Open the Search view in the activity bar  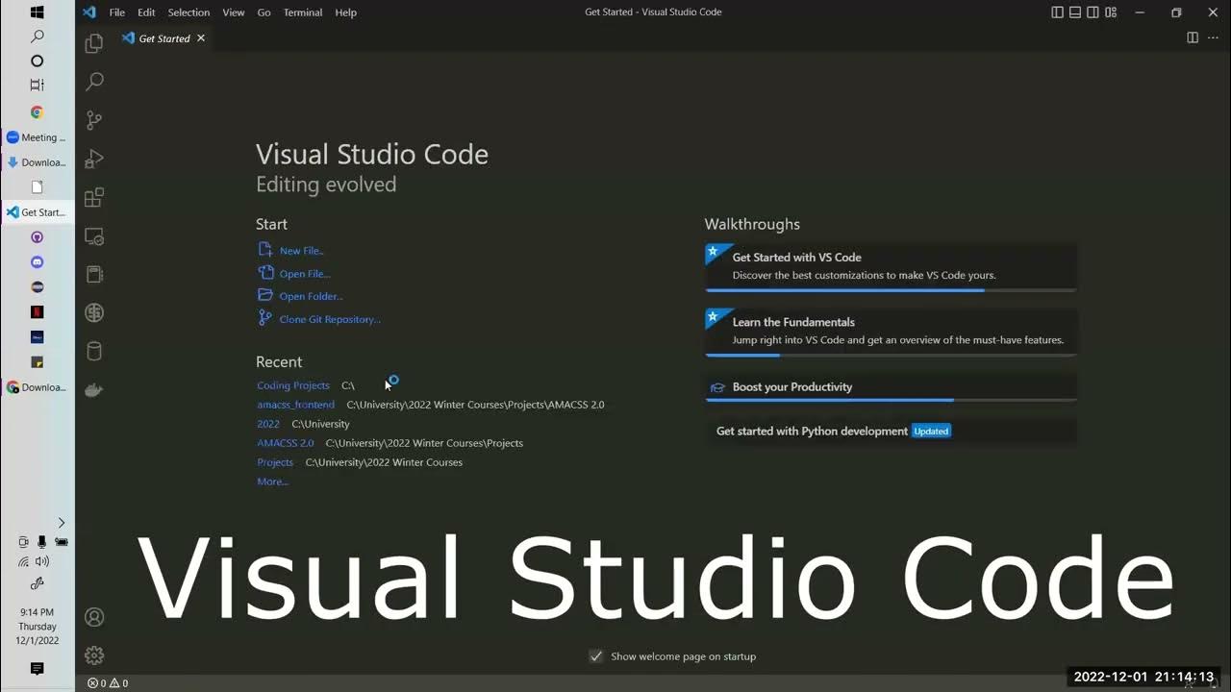[94, 82]
